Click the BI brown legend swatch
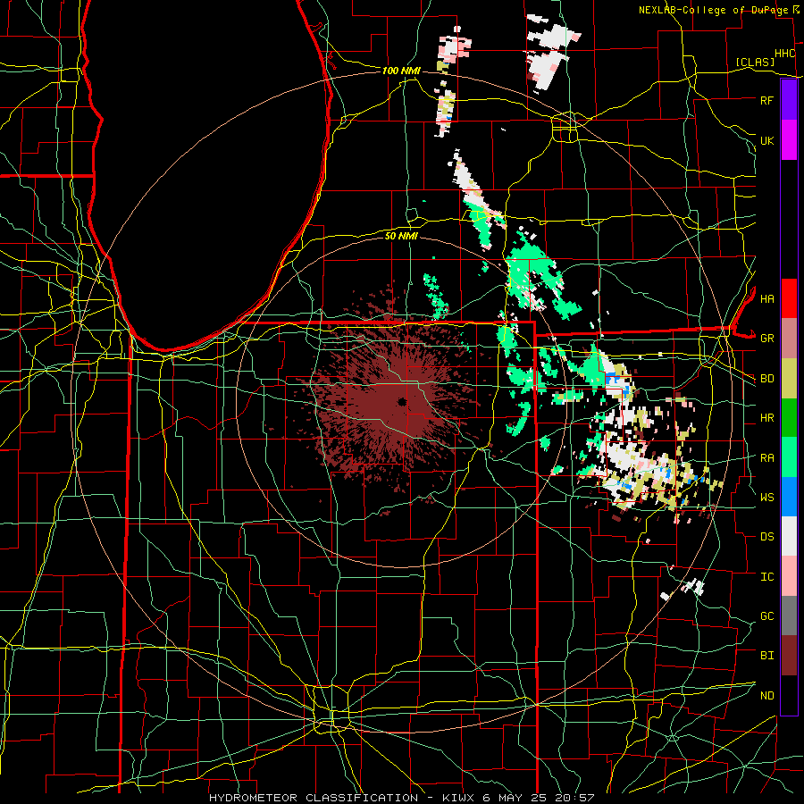 [789, 656]
